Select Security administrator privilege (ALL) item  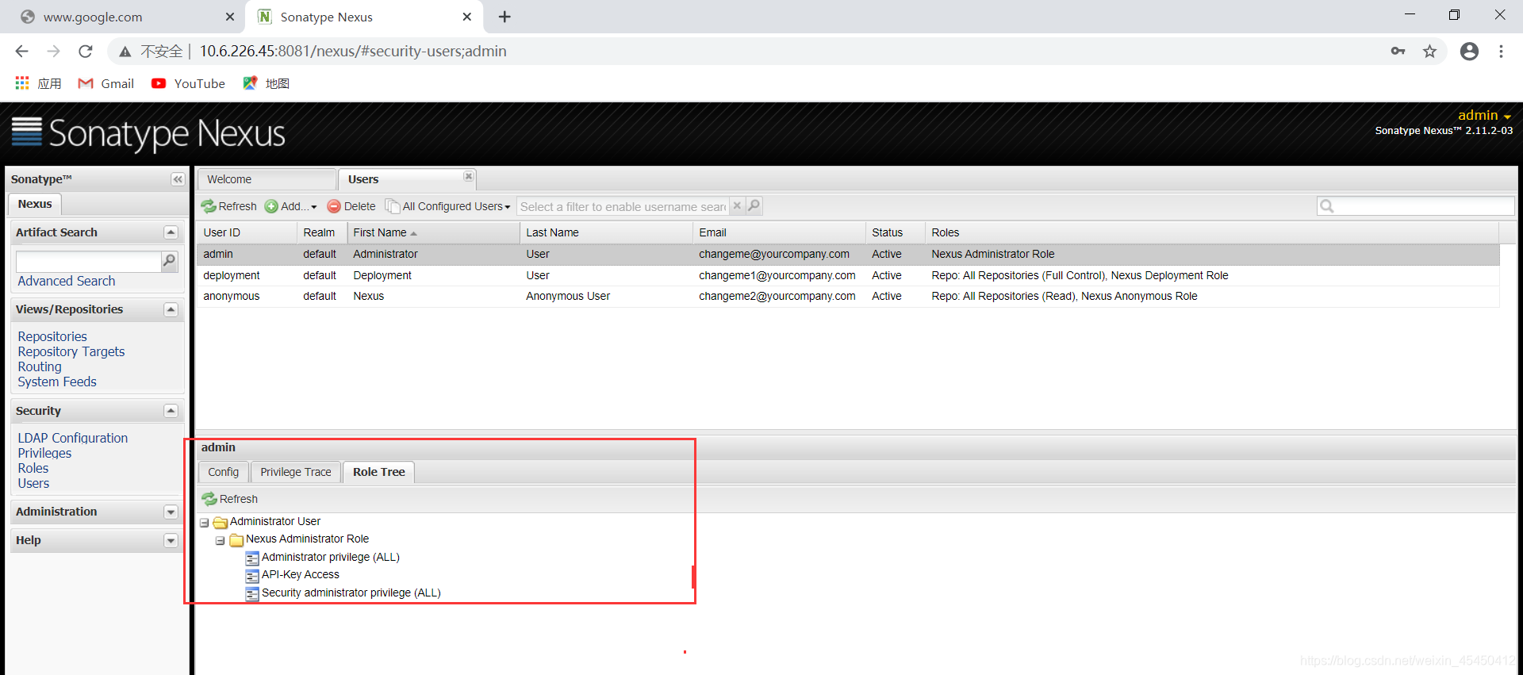coord(351,593)
